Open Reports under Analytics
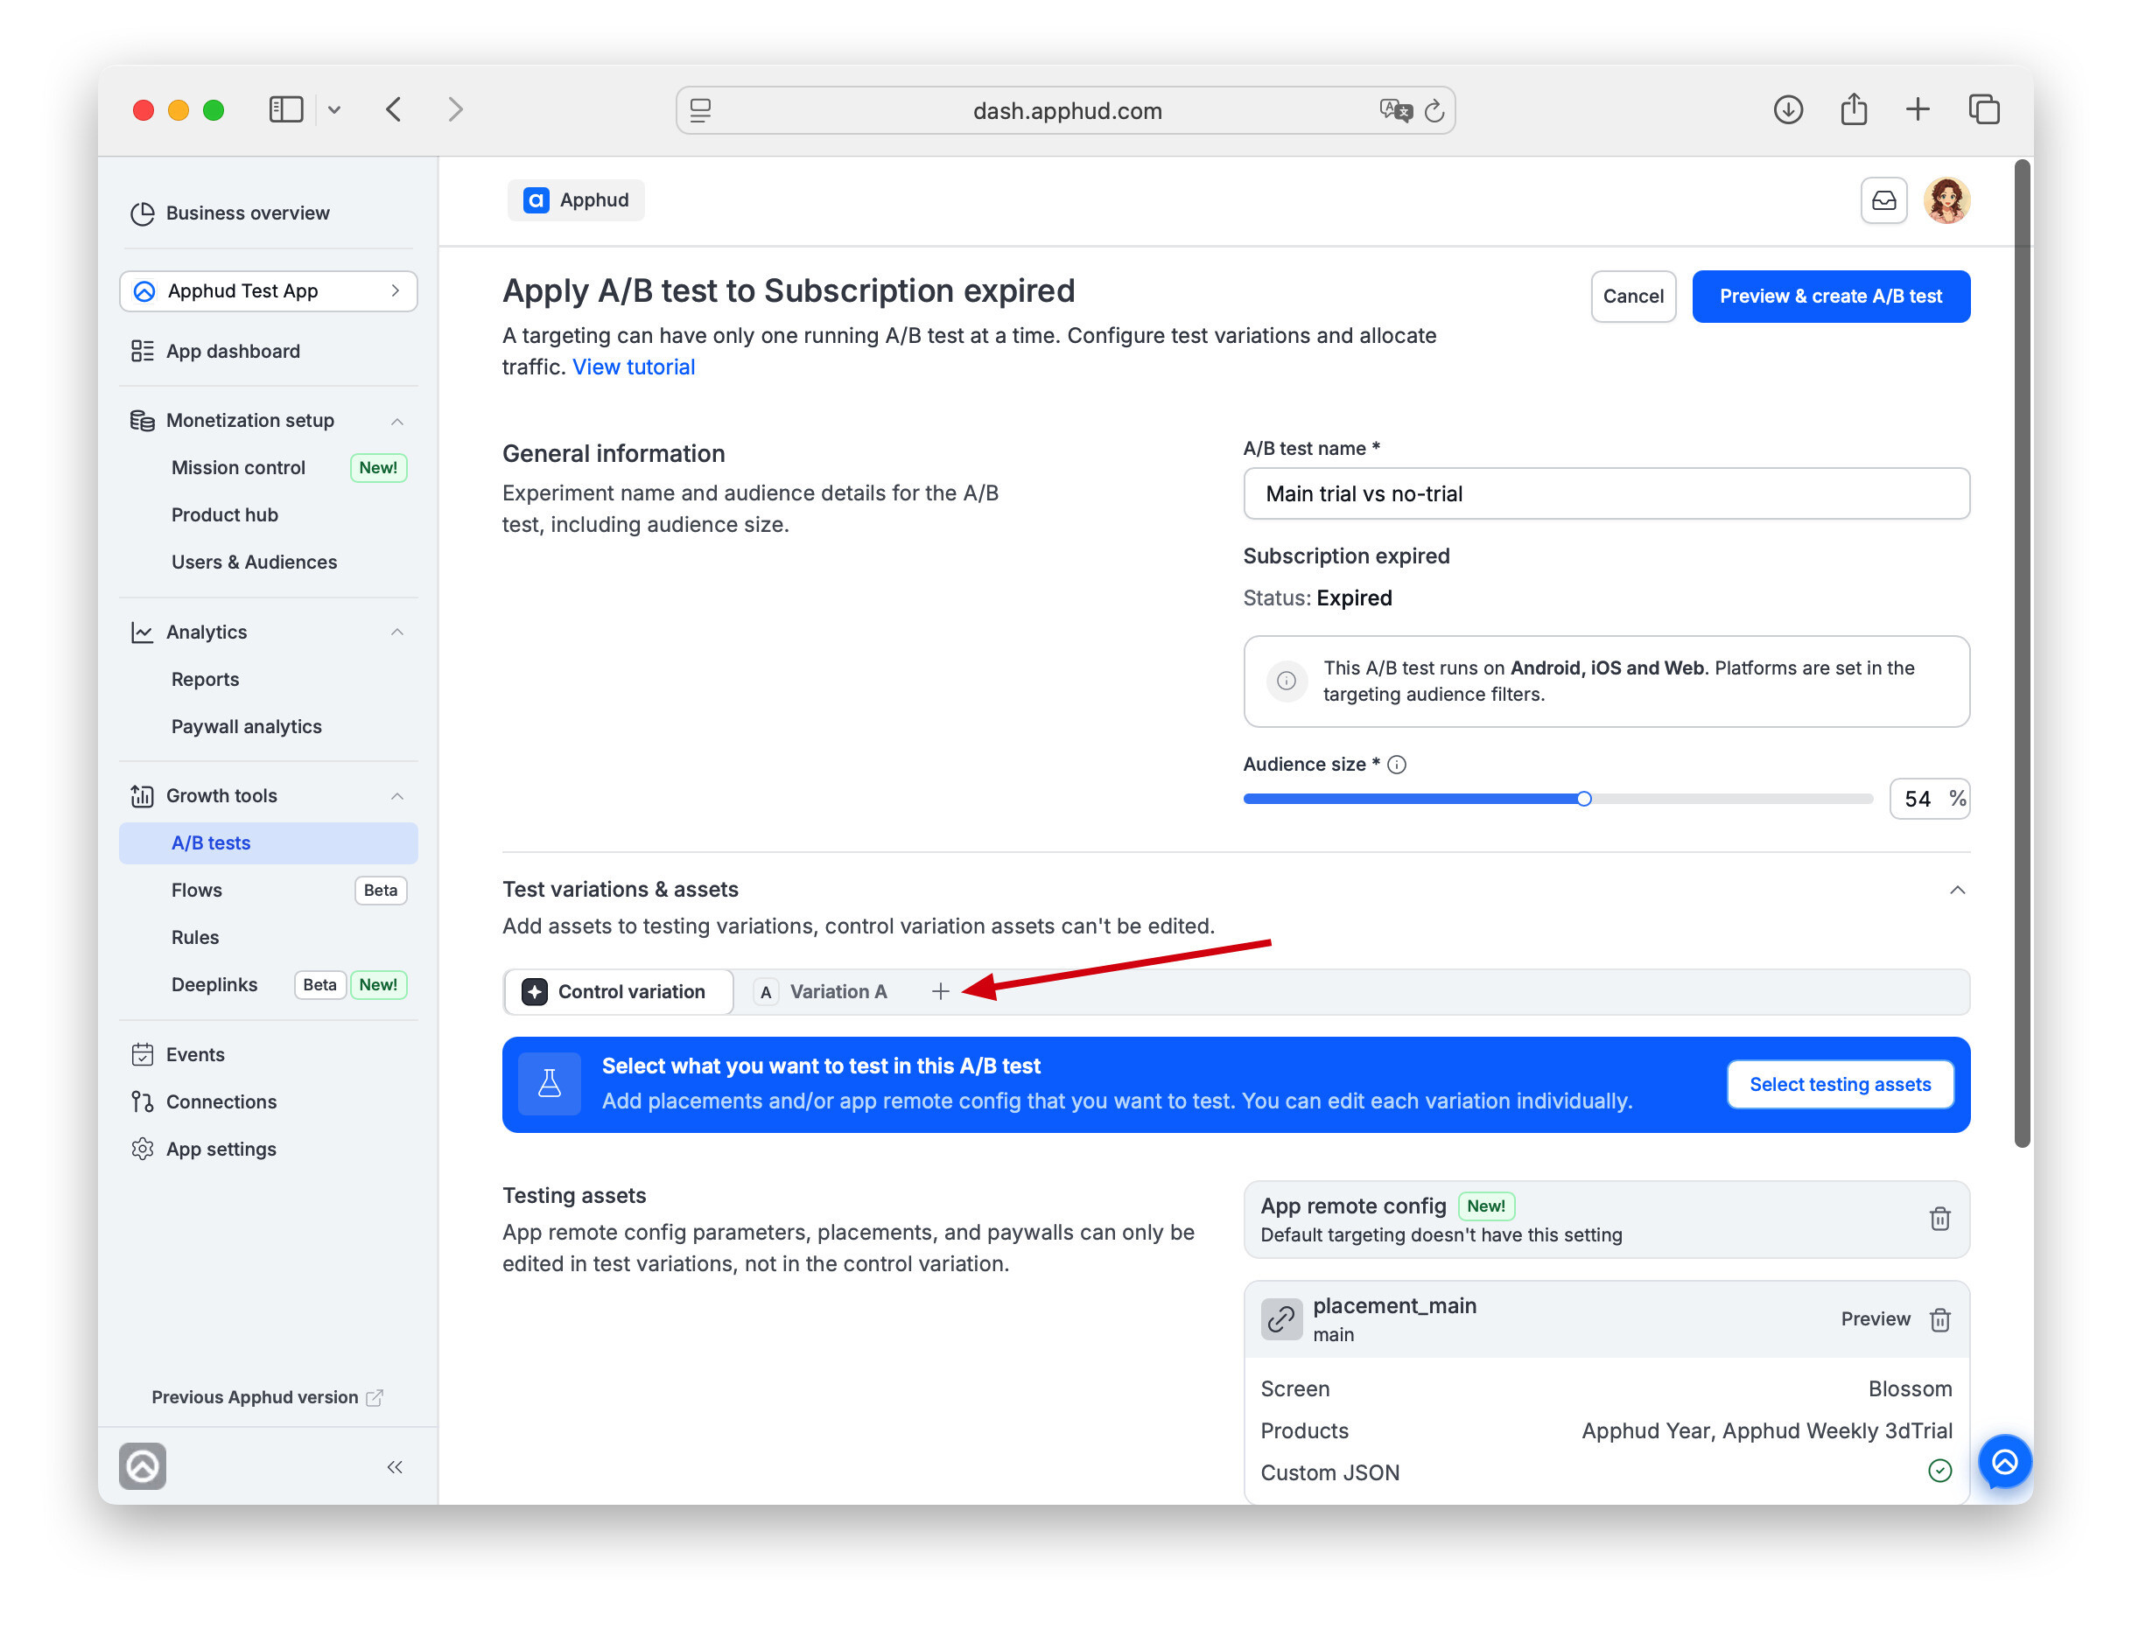2132x1636 pixels. click(206, 679)
